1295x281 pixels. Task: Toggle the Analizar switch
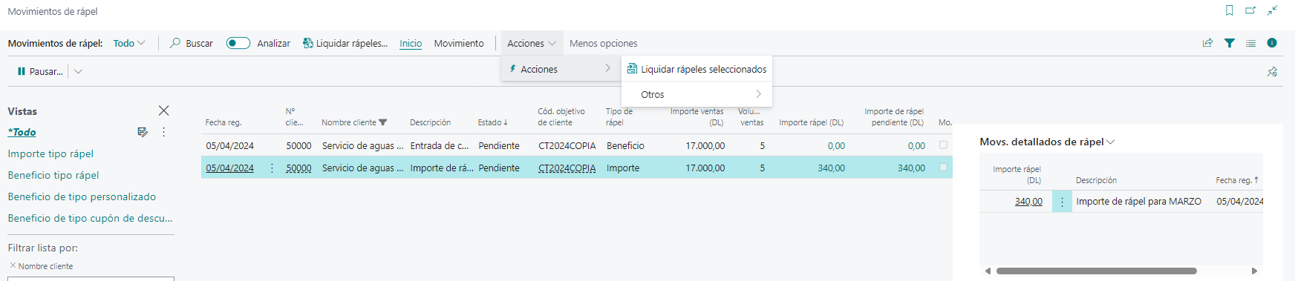click(x=238, y=43)
